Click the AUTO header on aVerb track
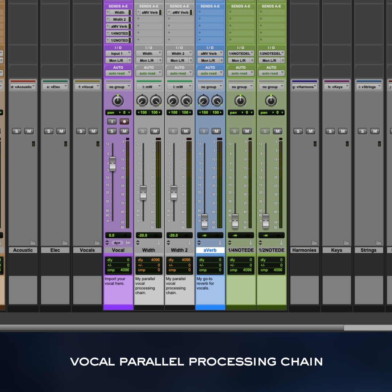The height and width of the screenshot is (392, 392). tap(210, 68)
